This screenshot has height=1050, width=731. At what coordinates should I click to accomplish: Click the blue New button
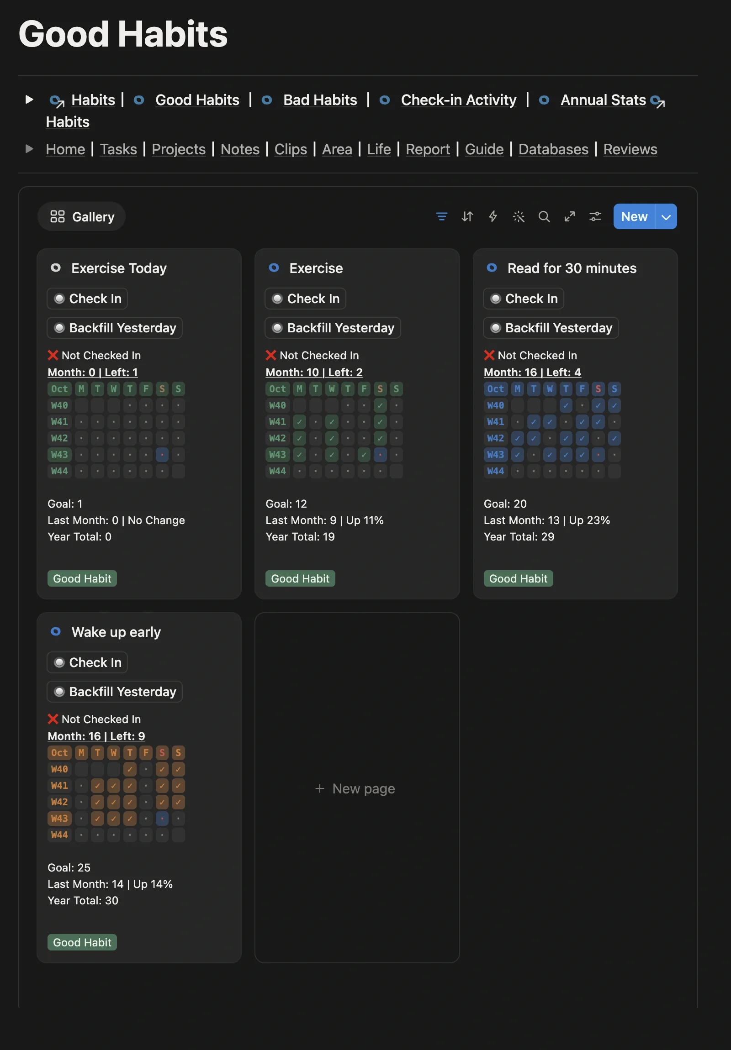click(x=635, y=217)
